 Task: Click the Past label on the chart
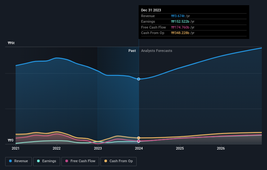(x=132, y=51)
